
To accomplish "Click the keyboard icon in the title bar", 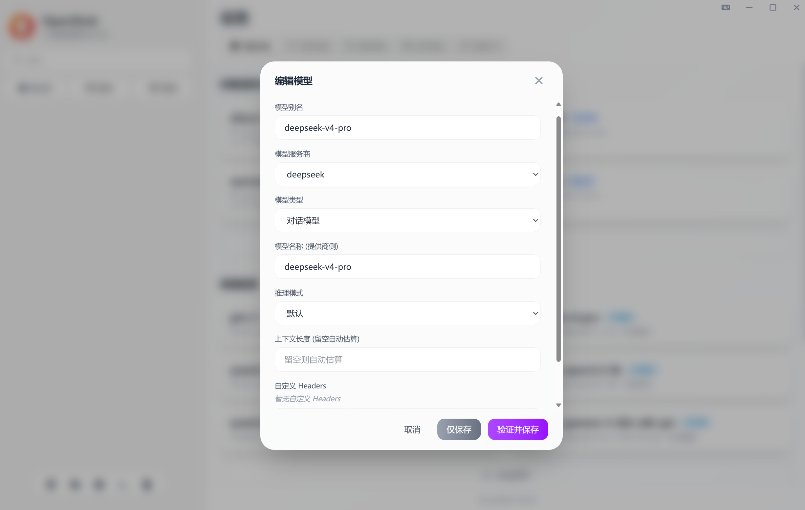I will [x=726, y=7].
